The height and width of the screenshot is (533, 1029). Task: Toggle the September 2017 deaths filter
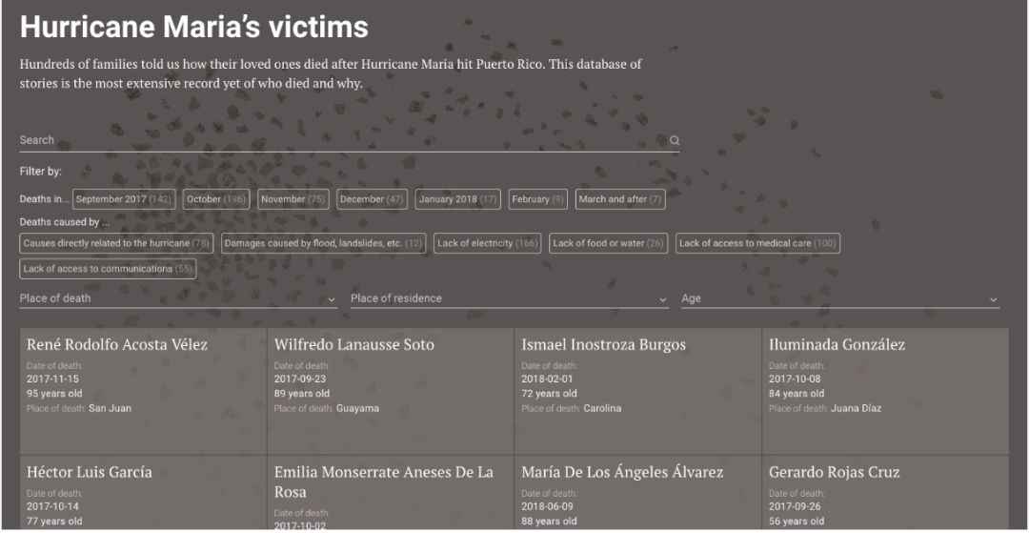coord(124,199)
